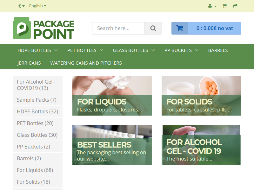Open sidebar link PP Buckets (2)
The height and width of the screenshot is (190, 254).
[x=38, y=147]
